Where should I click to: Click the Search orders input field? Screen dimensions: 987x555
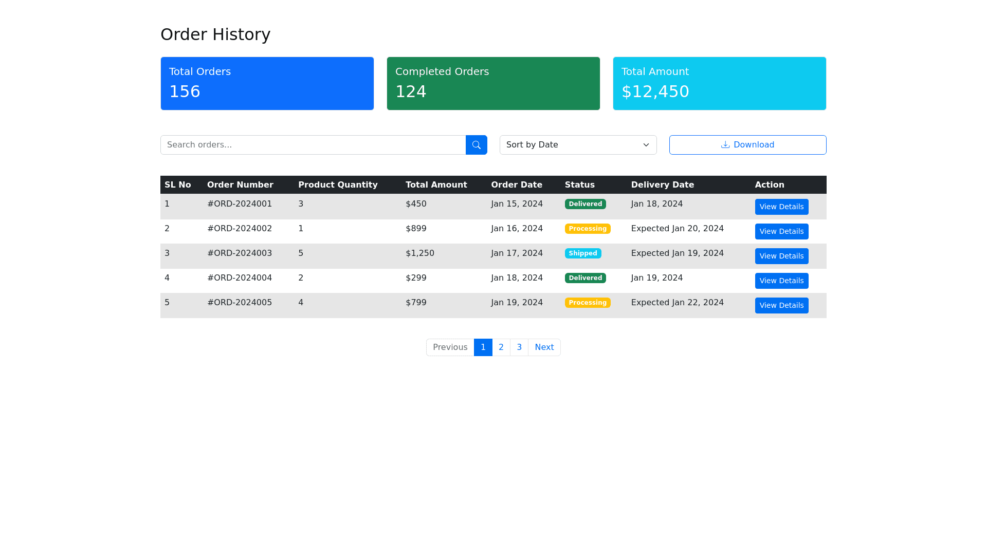[x=313, y=145]
